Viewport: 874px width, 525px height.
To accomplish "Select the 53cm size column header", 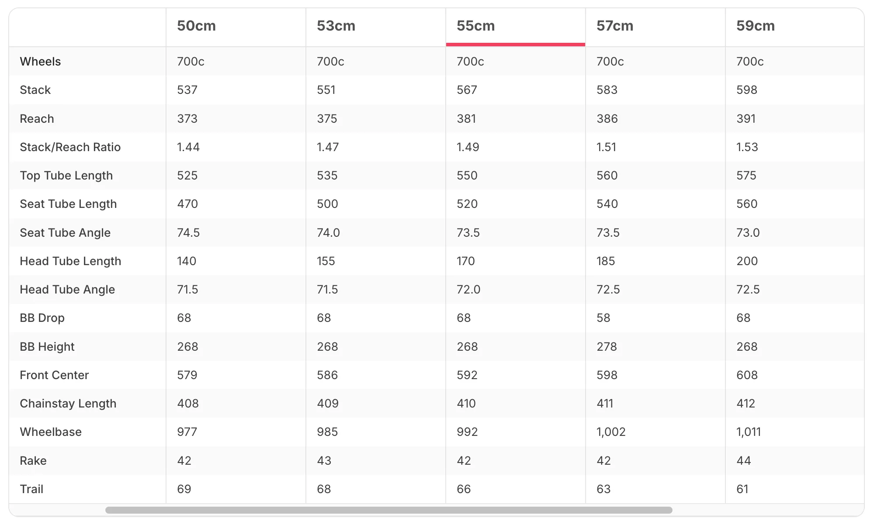I will click(x=336, y=26).
